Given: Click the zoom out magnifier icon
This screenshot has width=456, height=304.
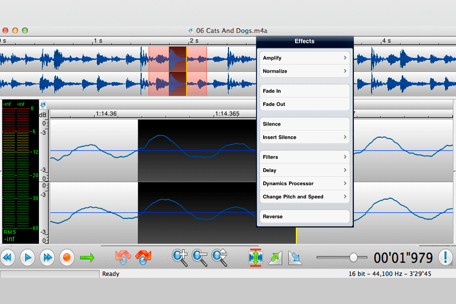Looking at the screenshot, I should (x=199, y=257).
